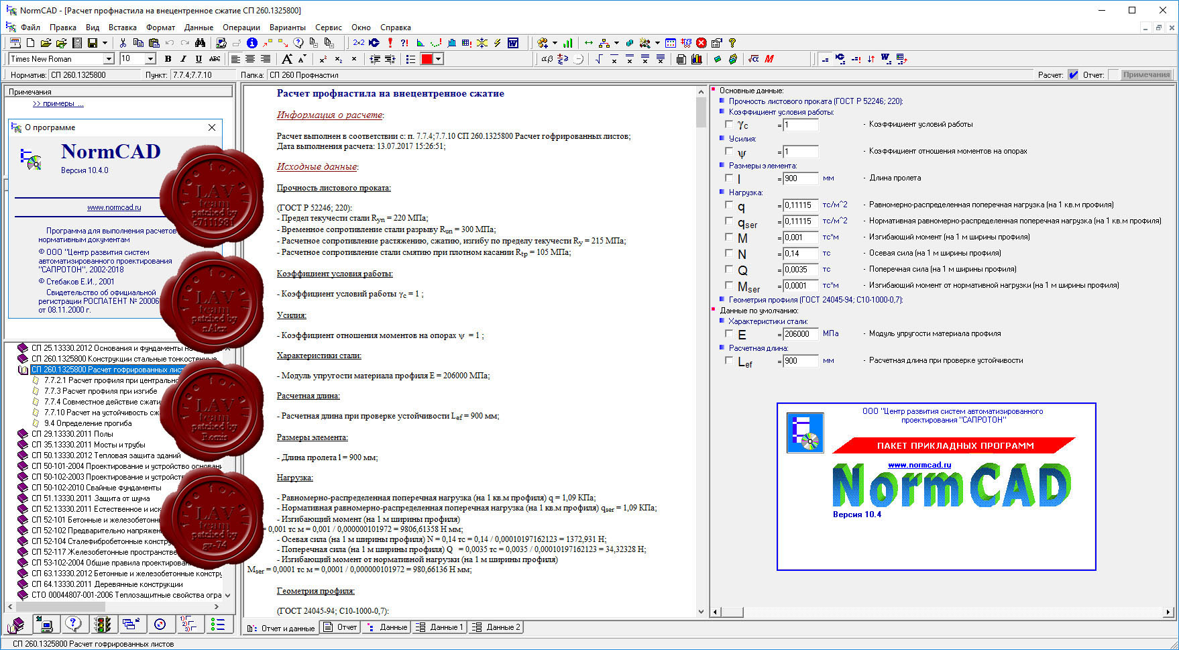Toggle the Расчет checkmark box
The height and width of the screenshot is (650, 1179).
point(1073,74)
